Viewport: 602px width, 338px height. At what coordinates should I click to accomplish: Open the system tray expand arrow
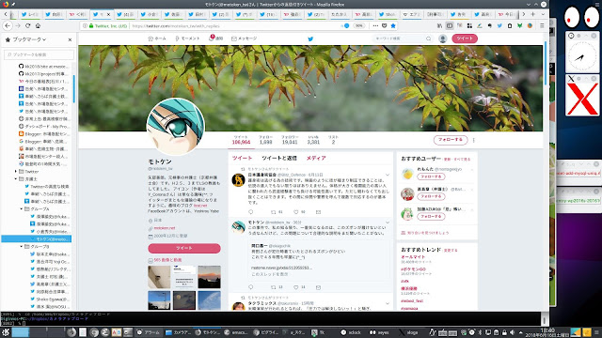point(520,332)
